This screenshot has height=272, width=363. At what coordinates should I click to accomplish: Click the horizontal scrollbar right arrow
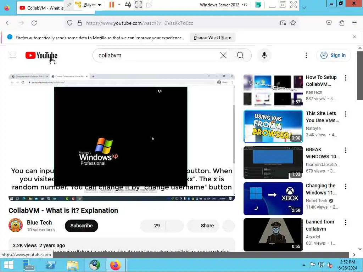tap(354, 255)
